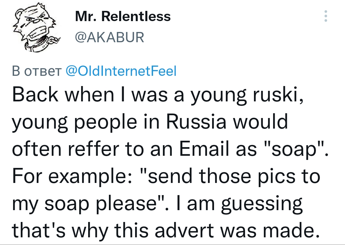Open the Mr. Relentless display name

coord(123,16)
